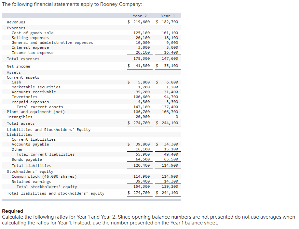The height and width of the screenshot is (229, 299).
Task: Click Year 2 inventories value 100,600
Action: [142, 97]
